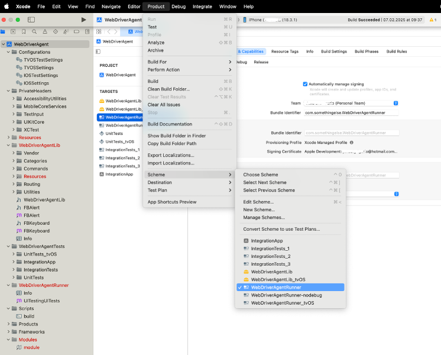Screen dimensions: 441x355
Task: Toggle Automatically manage signing checkbox
Action: click(x=305, y=84)
